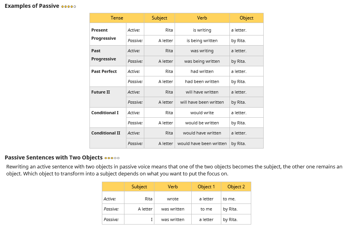Select the 'Past Perfect' tense label
The width and height of the screenshot is (350, 230).
tap(104, 71)
